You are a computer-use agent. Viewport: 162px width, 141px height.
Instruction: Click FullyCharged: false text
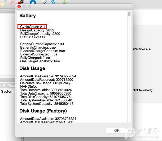[35, 58]
